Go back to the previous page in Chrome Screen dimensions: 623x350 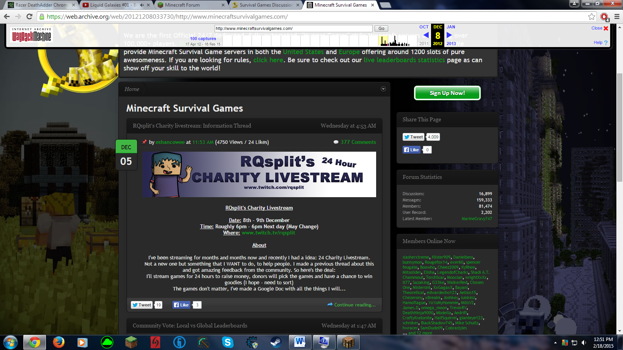click(x=7, y=16)
